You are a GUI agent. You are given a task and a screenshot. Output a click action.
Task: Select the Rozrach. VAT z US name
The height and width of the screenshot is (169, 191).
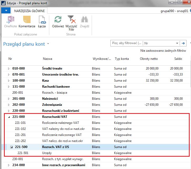(x=56, y=147)
